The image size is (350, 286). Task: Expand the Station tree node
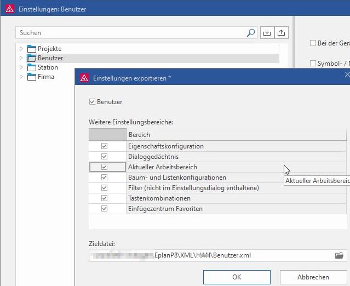click(x=21, y=67)
